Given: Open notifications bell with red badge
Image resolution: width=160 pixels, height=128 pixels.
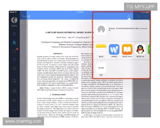Looking at the screenshot, I should pos(14,51).
